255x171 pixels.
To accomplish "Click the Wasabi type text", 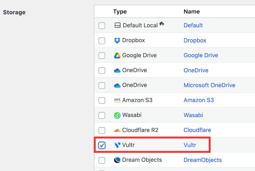I will (x=132, y=115).
